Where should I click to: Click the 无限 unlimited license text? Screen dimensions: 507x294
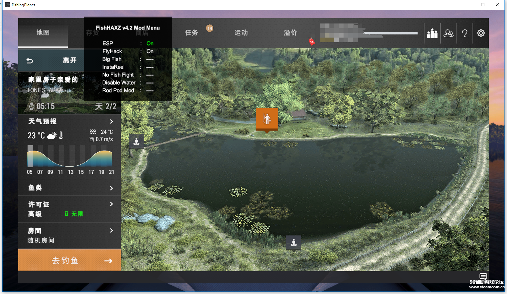point(77,214)
